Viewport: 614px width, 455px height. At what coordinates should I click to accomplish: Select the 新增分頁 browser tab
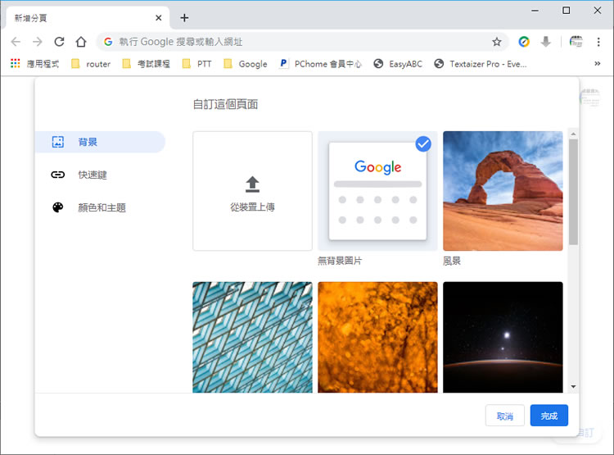coord(88,18)
